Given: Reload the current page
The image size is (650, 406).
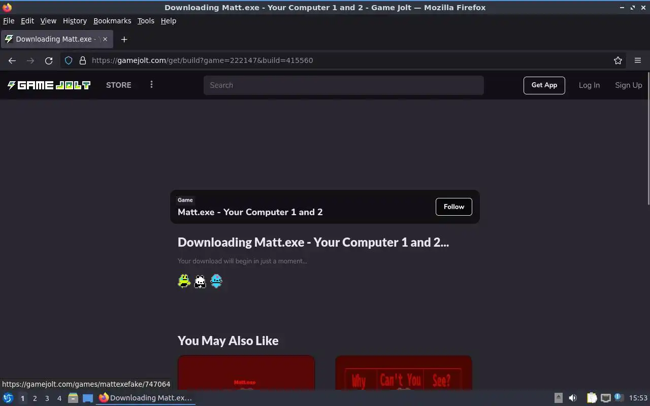Looking at the screenshot, I should pos(49,60).
